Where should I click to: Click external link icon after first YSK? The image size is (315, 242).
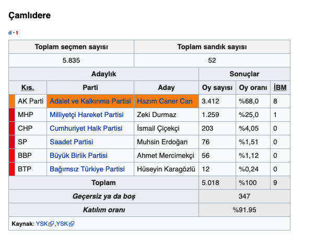point(51,224)
